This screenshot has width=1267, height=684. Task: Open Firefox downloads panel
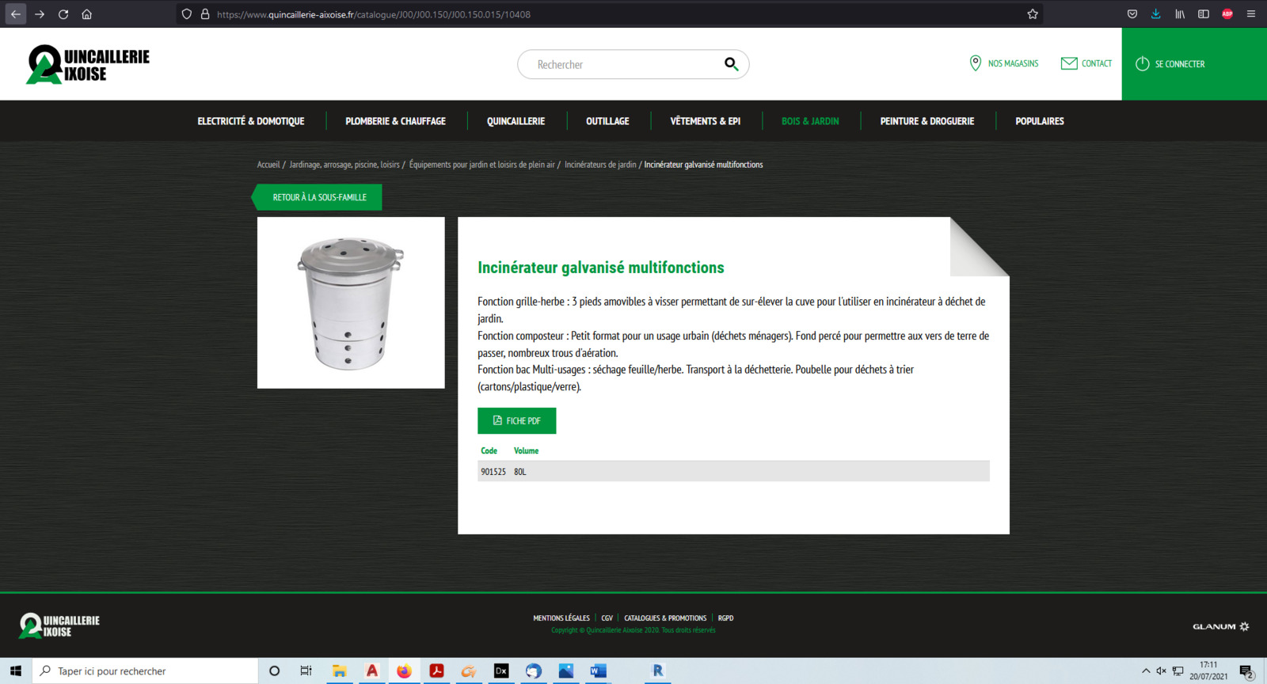[1156, 14]
